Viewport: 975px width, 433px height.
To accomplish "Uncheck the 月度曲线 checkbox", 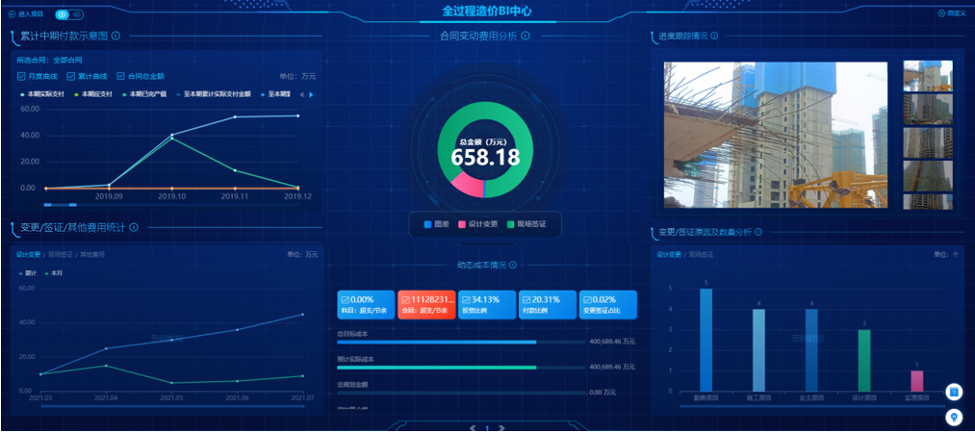I will tap(22, 76).
